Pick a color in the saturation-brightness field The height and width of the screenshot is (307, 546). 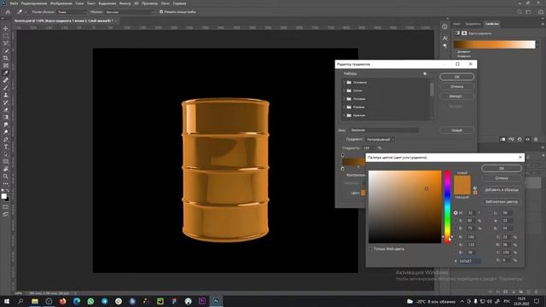tap(404, 206)
